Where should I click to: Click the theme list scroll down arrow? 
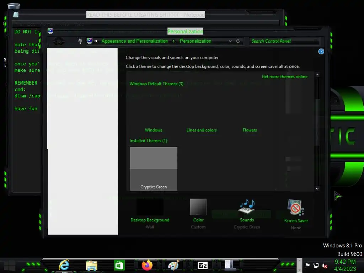[x=317, y=189]
